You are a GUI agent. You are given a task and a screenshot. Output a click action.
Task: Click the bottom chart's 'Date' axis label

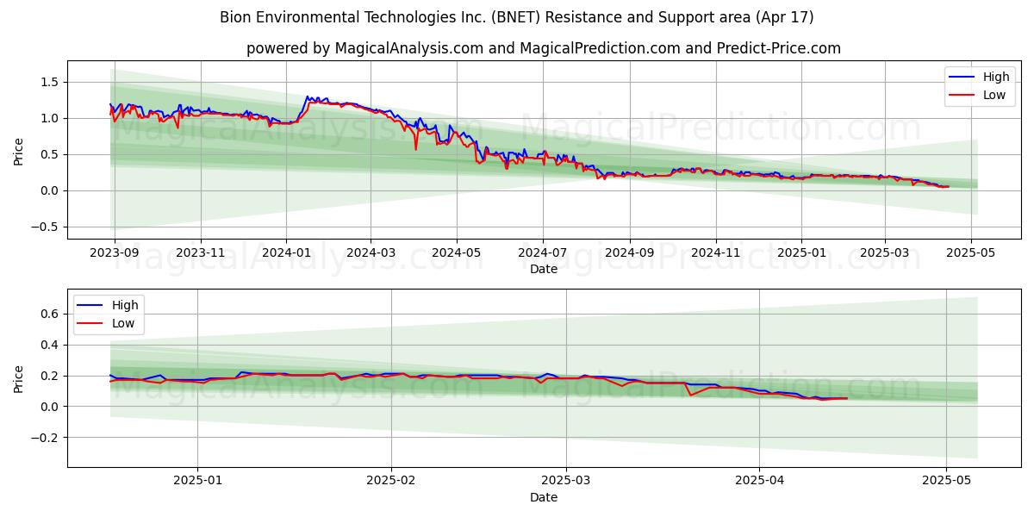tap(544, 497)
